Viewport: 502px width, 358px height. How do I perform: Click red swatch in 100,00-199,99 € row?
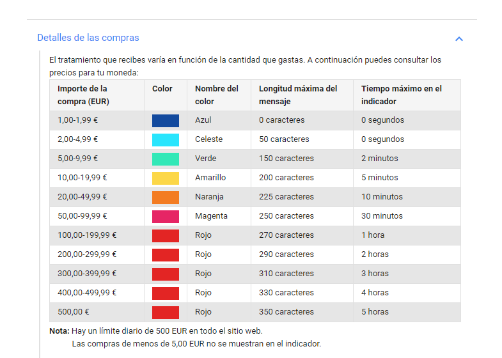coord(165,235)
